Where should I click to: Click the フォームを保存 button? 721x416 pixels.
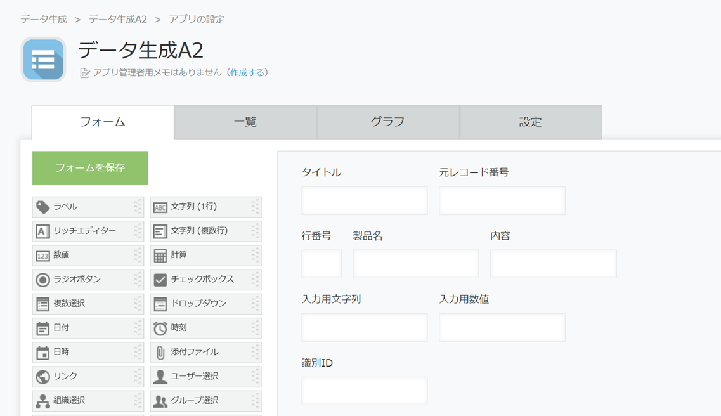[x=90, y=168]
